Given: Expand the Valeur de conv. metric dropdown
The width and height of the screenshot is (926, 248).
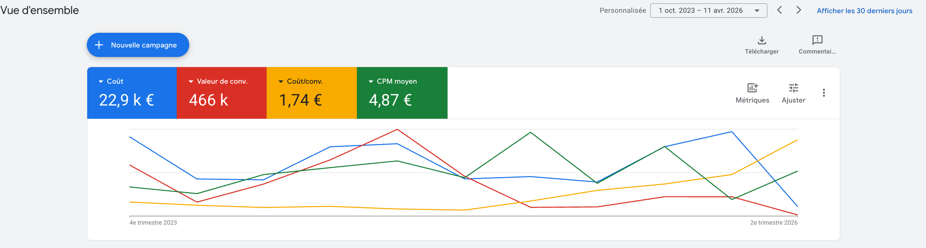Looking at the screenshot, I should (x=191, y=81).
